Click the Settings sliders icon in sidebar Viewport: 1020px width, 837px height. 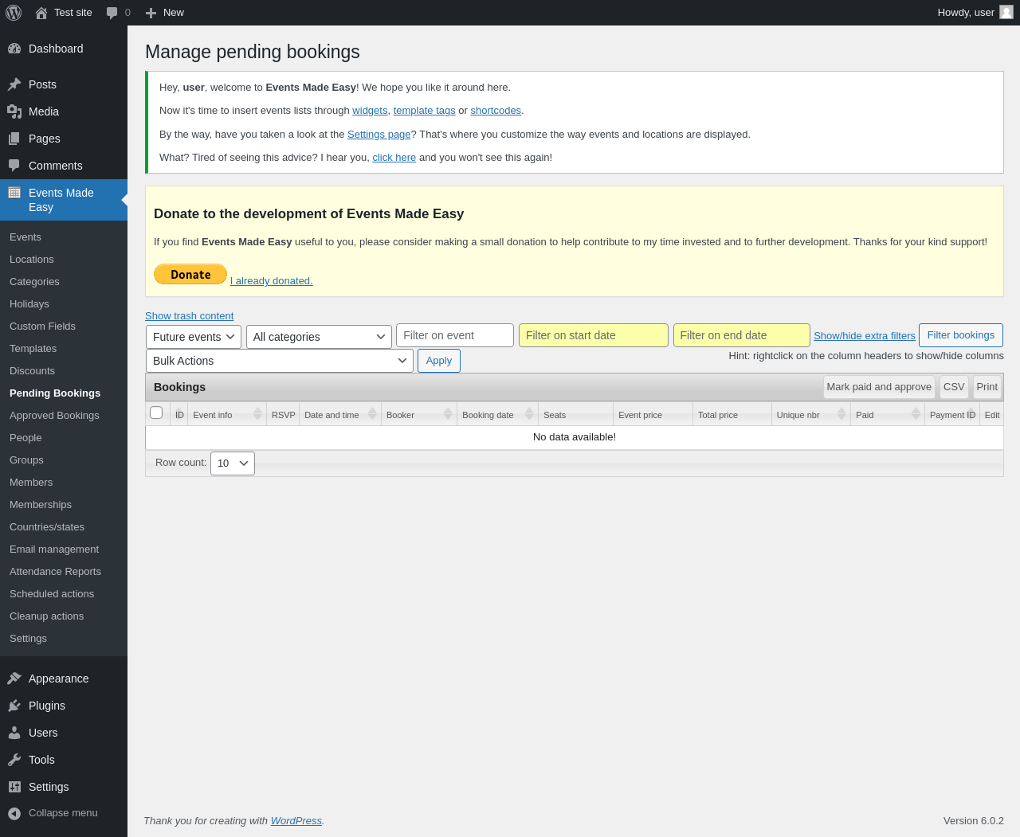14,787
